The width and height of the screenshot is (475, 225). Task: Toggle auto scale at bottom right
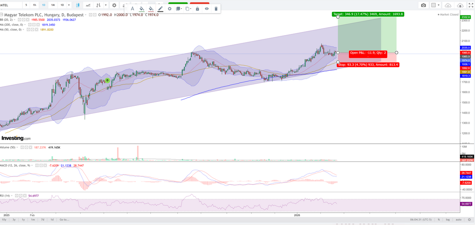click(x=458, y=219)
